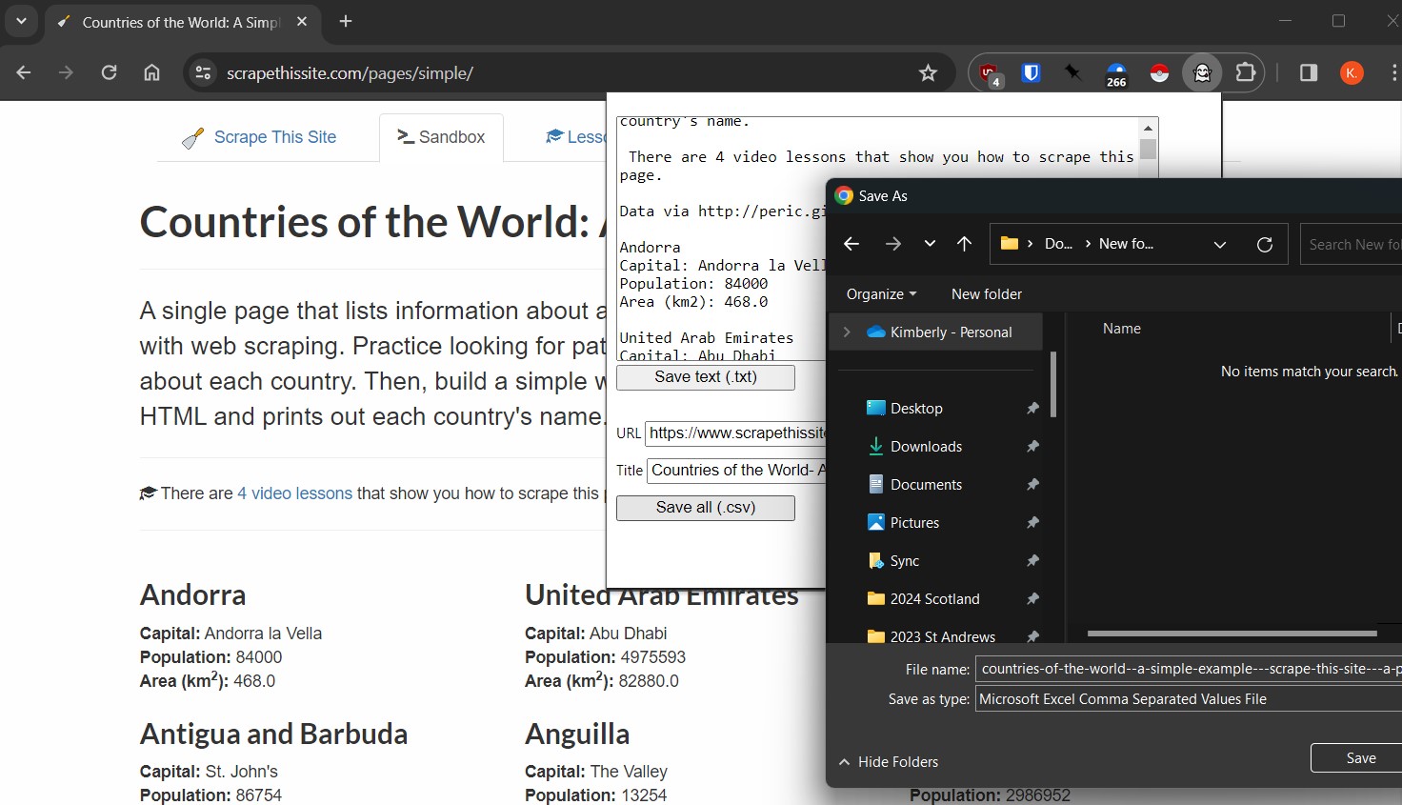The width and height of the screenshot is (1402, 805).
Task: Open a new browser tab
Action: click(x=346, y=21)
